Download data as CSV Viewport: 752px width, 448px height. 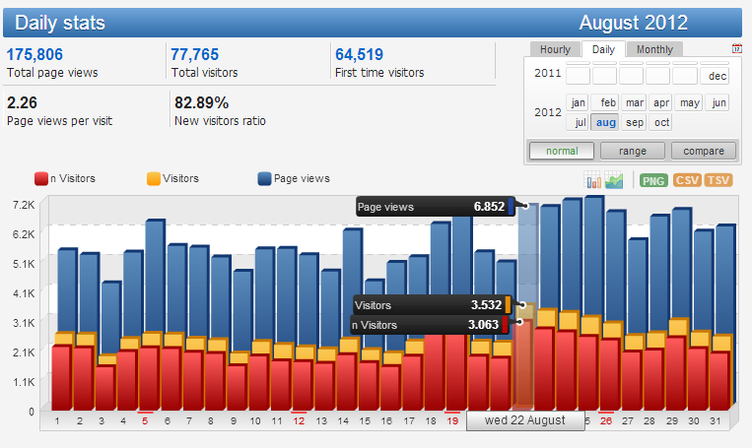[x=687, y=180]
